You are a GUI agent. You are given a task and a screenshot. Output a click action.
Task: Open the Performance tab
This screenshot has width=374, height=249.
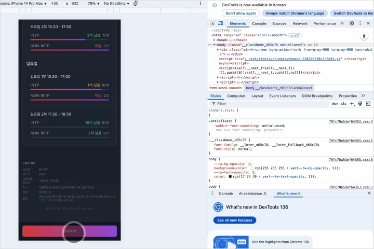(x=324, y=23)
